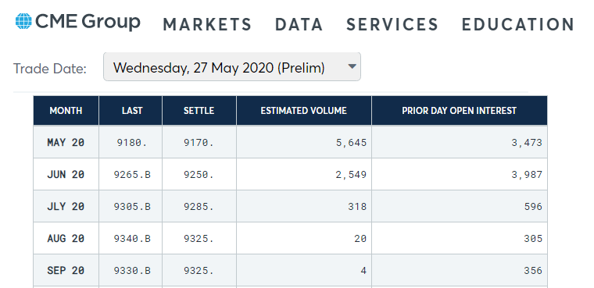Click the MONTH column header
594x288 pixels.
(x=66, y=111)
